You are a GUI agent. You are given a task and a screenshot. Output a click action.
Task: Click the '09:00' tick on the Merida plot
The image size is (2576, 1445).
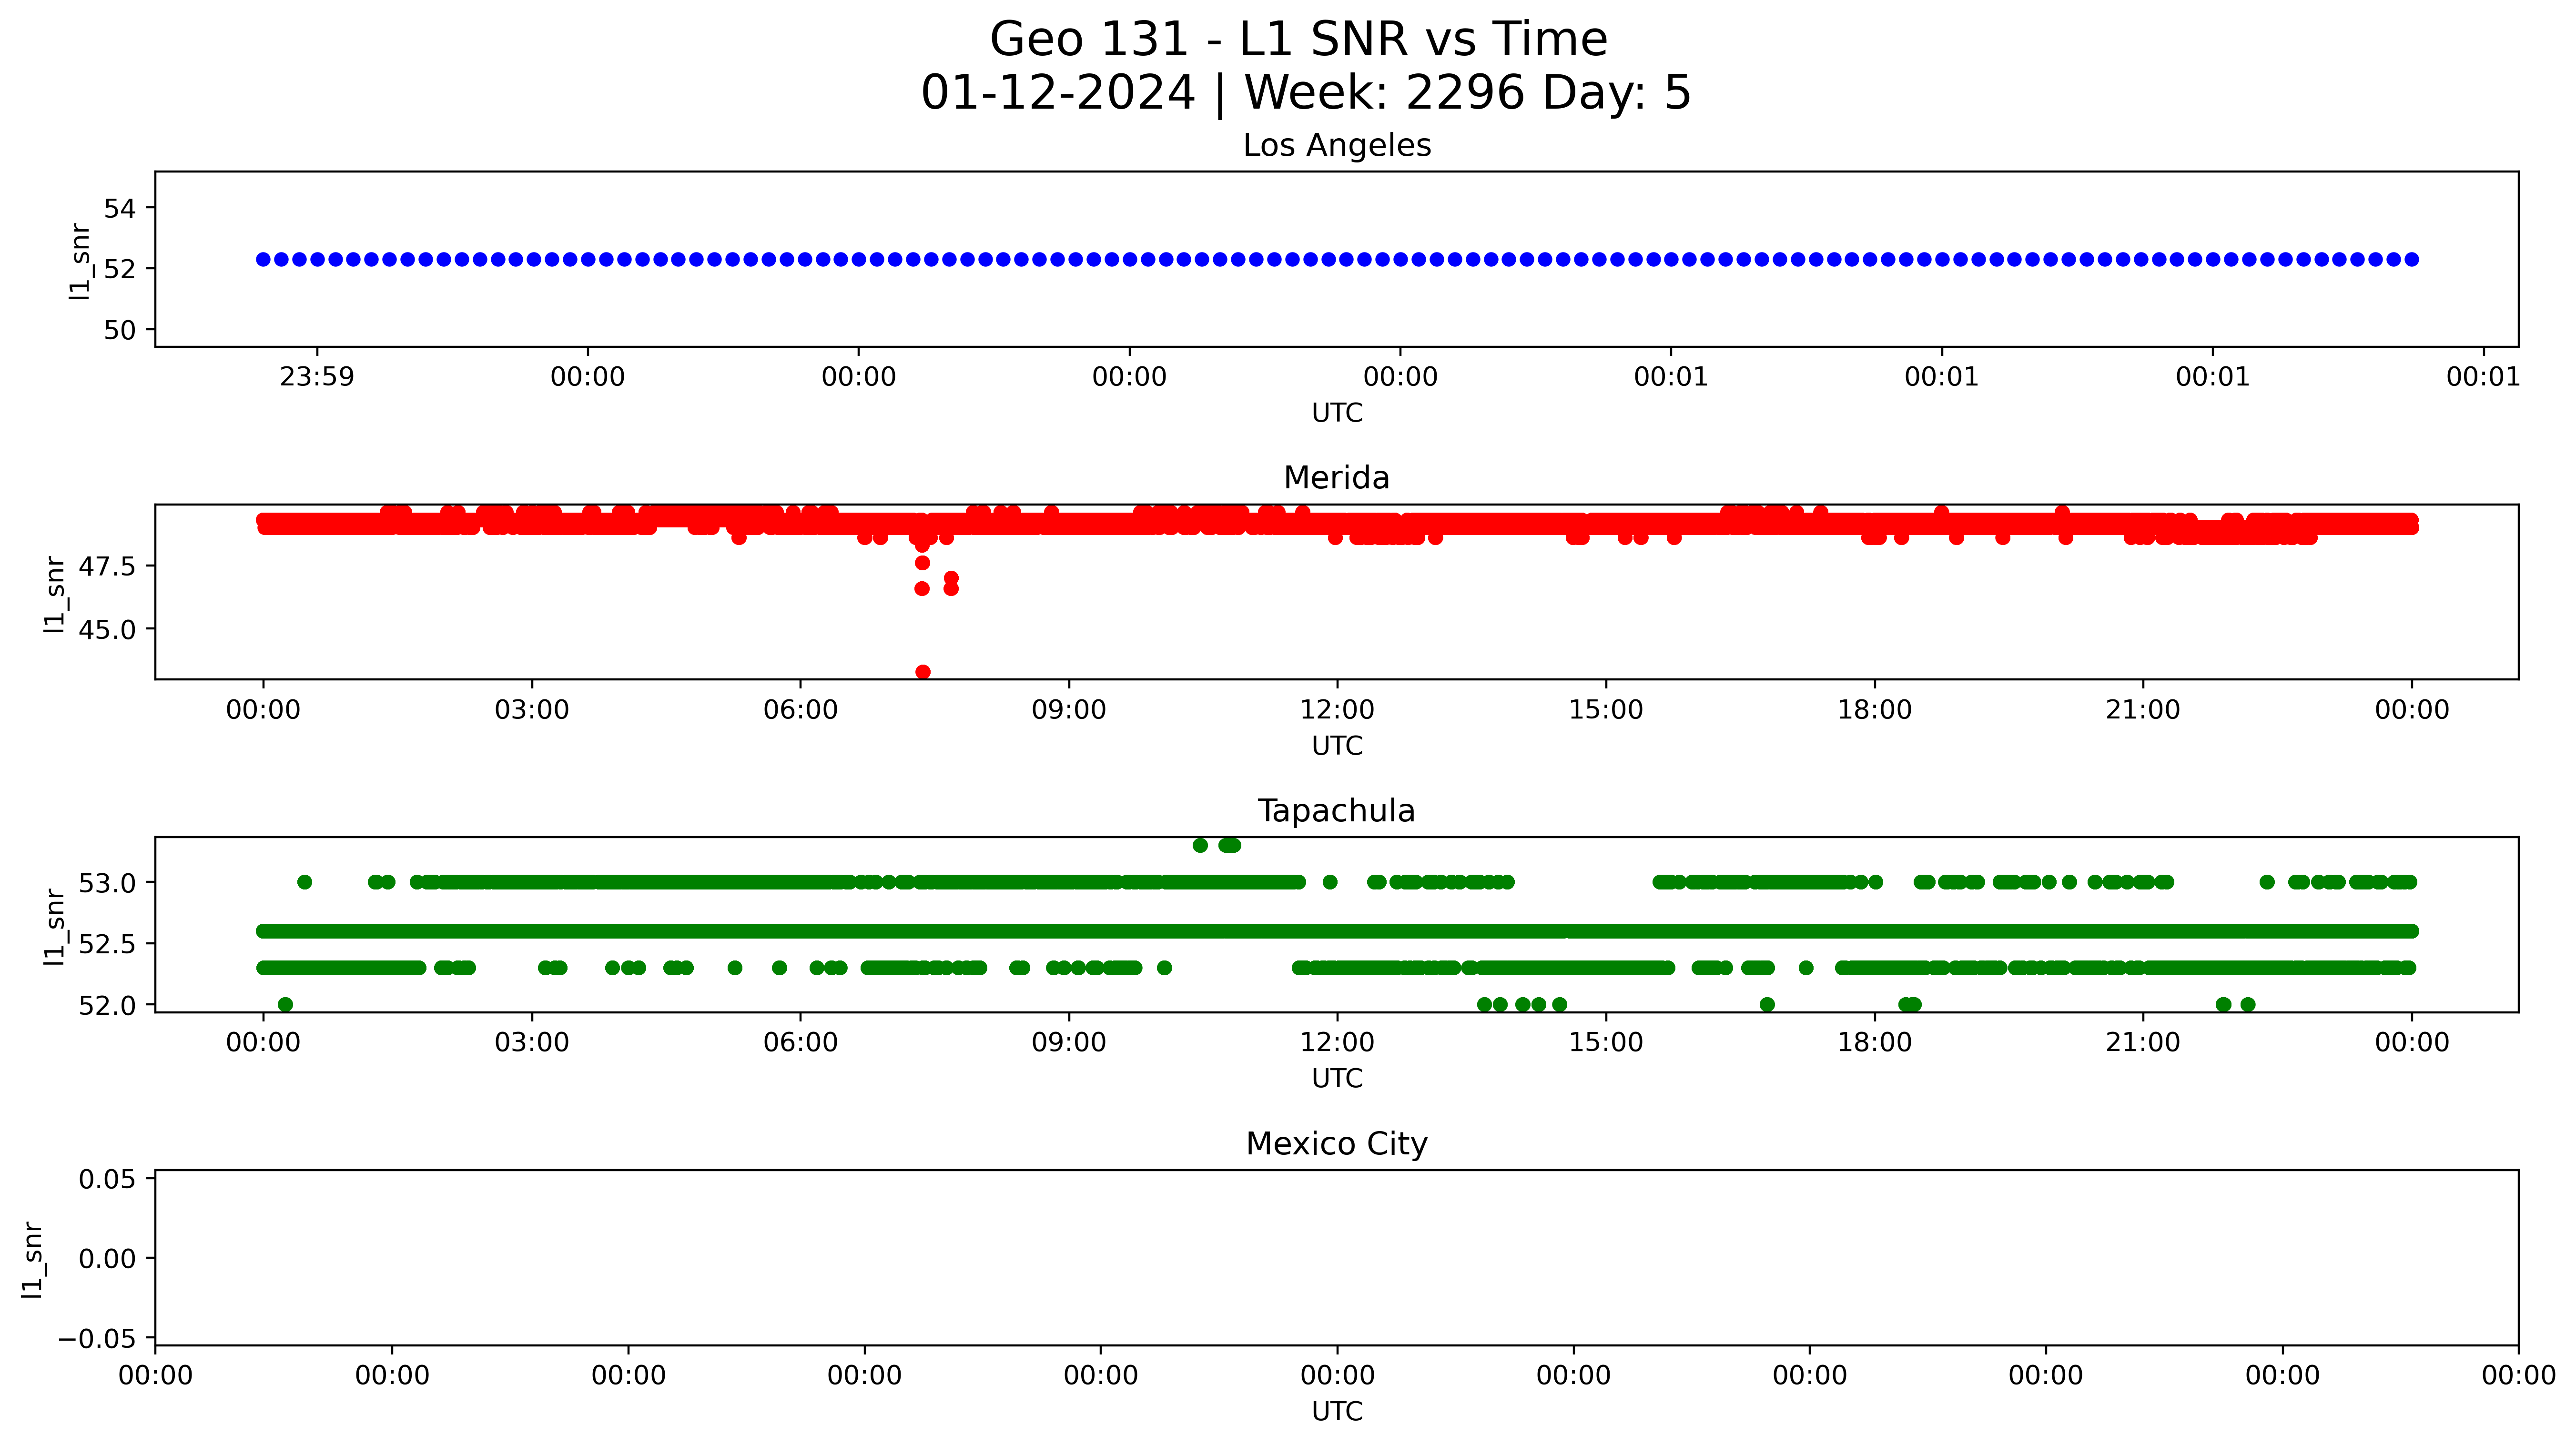1069,710
